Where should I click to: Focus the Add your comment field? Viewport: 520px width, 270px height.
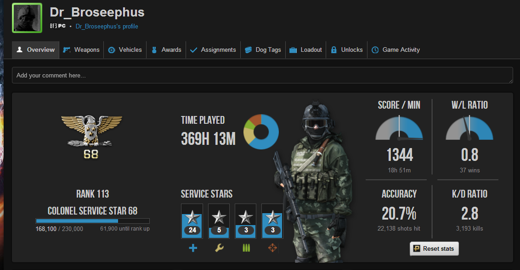tap(262, 76)
